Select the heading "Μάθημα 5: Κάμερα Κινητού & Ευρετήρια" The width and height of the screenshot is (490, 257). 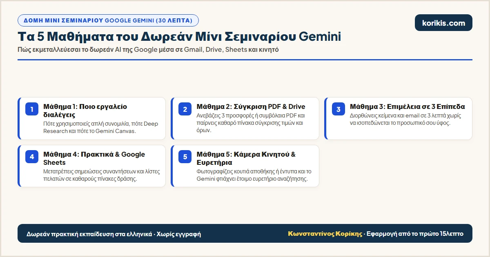coord(246,158)
